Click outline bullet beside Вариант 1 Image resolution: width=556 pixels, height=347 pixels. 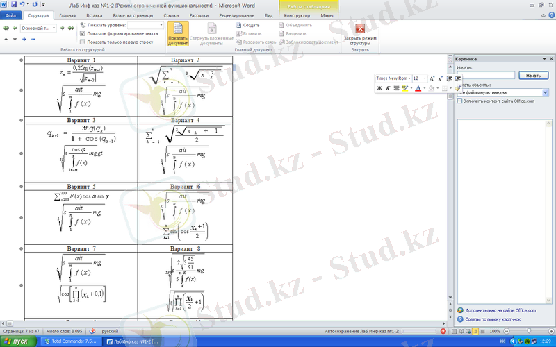pyautogui.click(x=21, y=60)
